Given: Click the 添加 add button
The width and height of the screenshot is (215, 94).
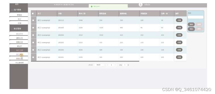Looking at the screenshot, I should pyautogui.click(x=191, y=29).
